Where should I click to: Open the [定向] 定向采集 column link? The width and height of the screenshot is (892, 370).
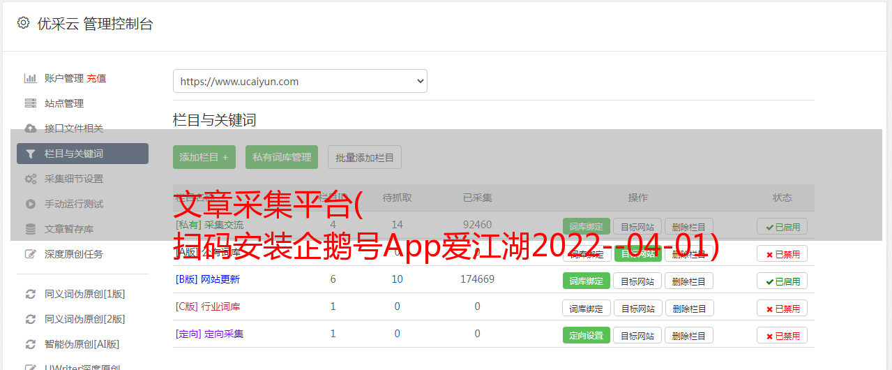pyautogui.click(x=209, y=334)
